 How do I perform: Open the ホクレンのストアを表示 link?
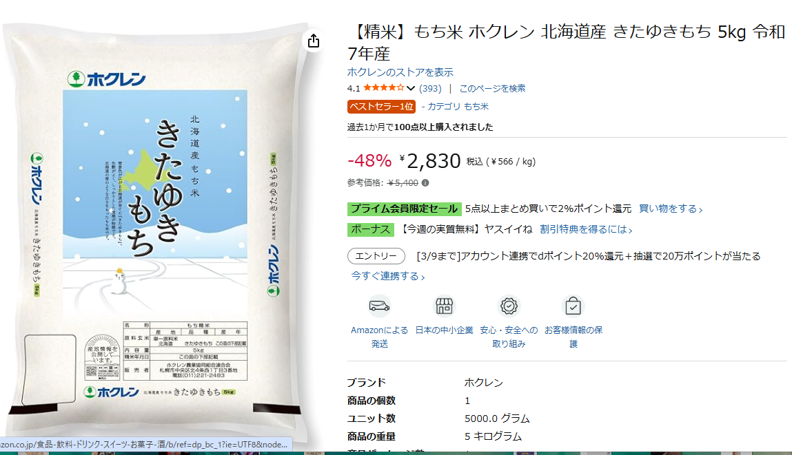click(400, 72)
